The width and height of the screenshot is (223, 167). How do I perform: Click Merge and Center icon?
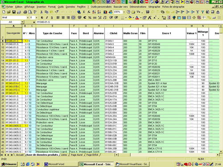pyautogui.click(x=73, y=17)
